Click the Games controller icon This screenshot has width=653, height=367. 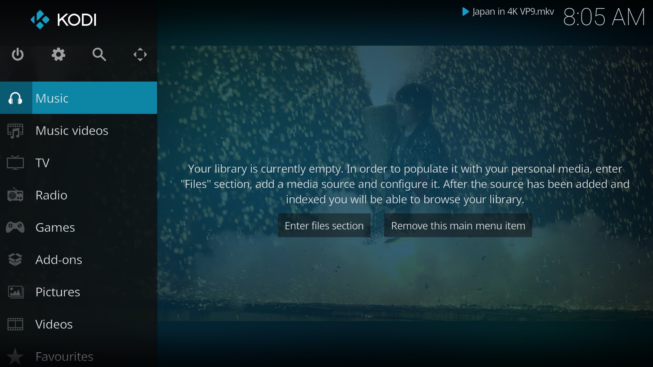click(x=15, y=227)
